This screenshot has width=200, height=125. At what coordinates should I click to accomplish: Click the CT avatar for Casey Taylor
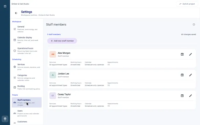[53, 96]
